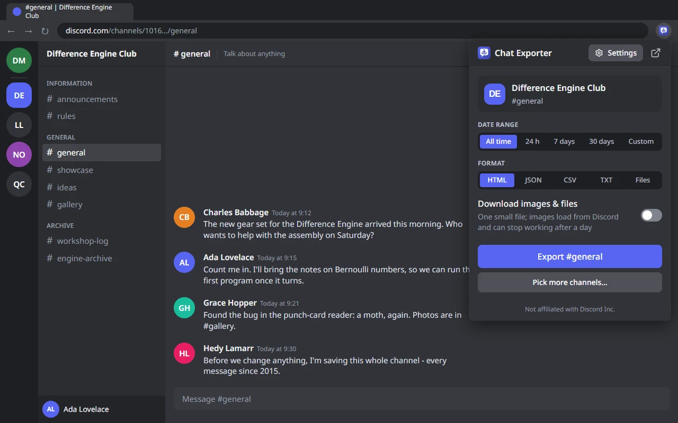Select the 30 days date range
The height and width of the screenshot is (423, 678).
pyautogui.click(x=601, y=141)
